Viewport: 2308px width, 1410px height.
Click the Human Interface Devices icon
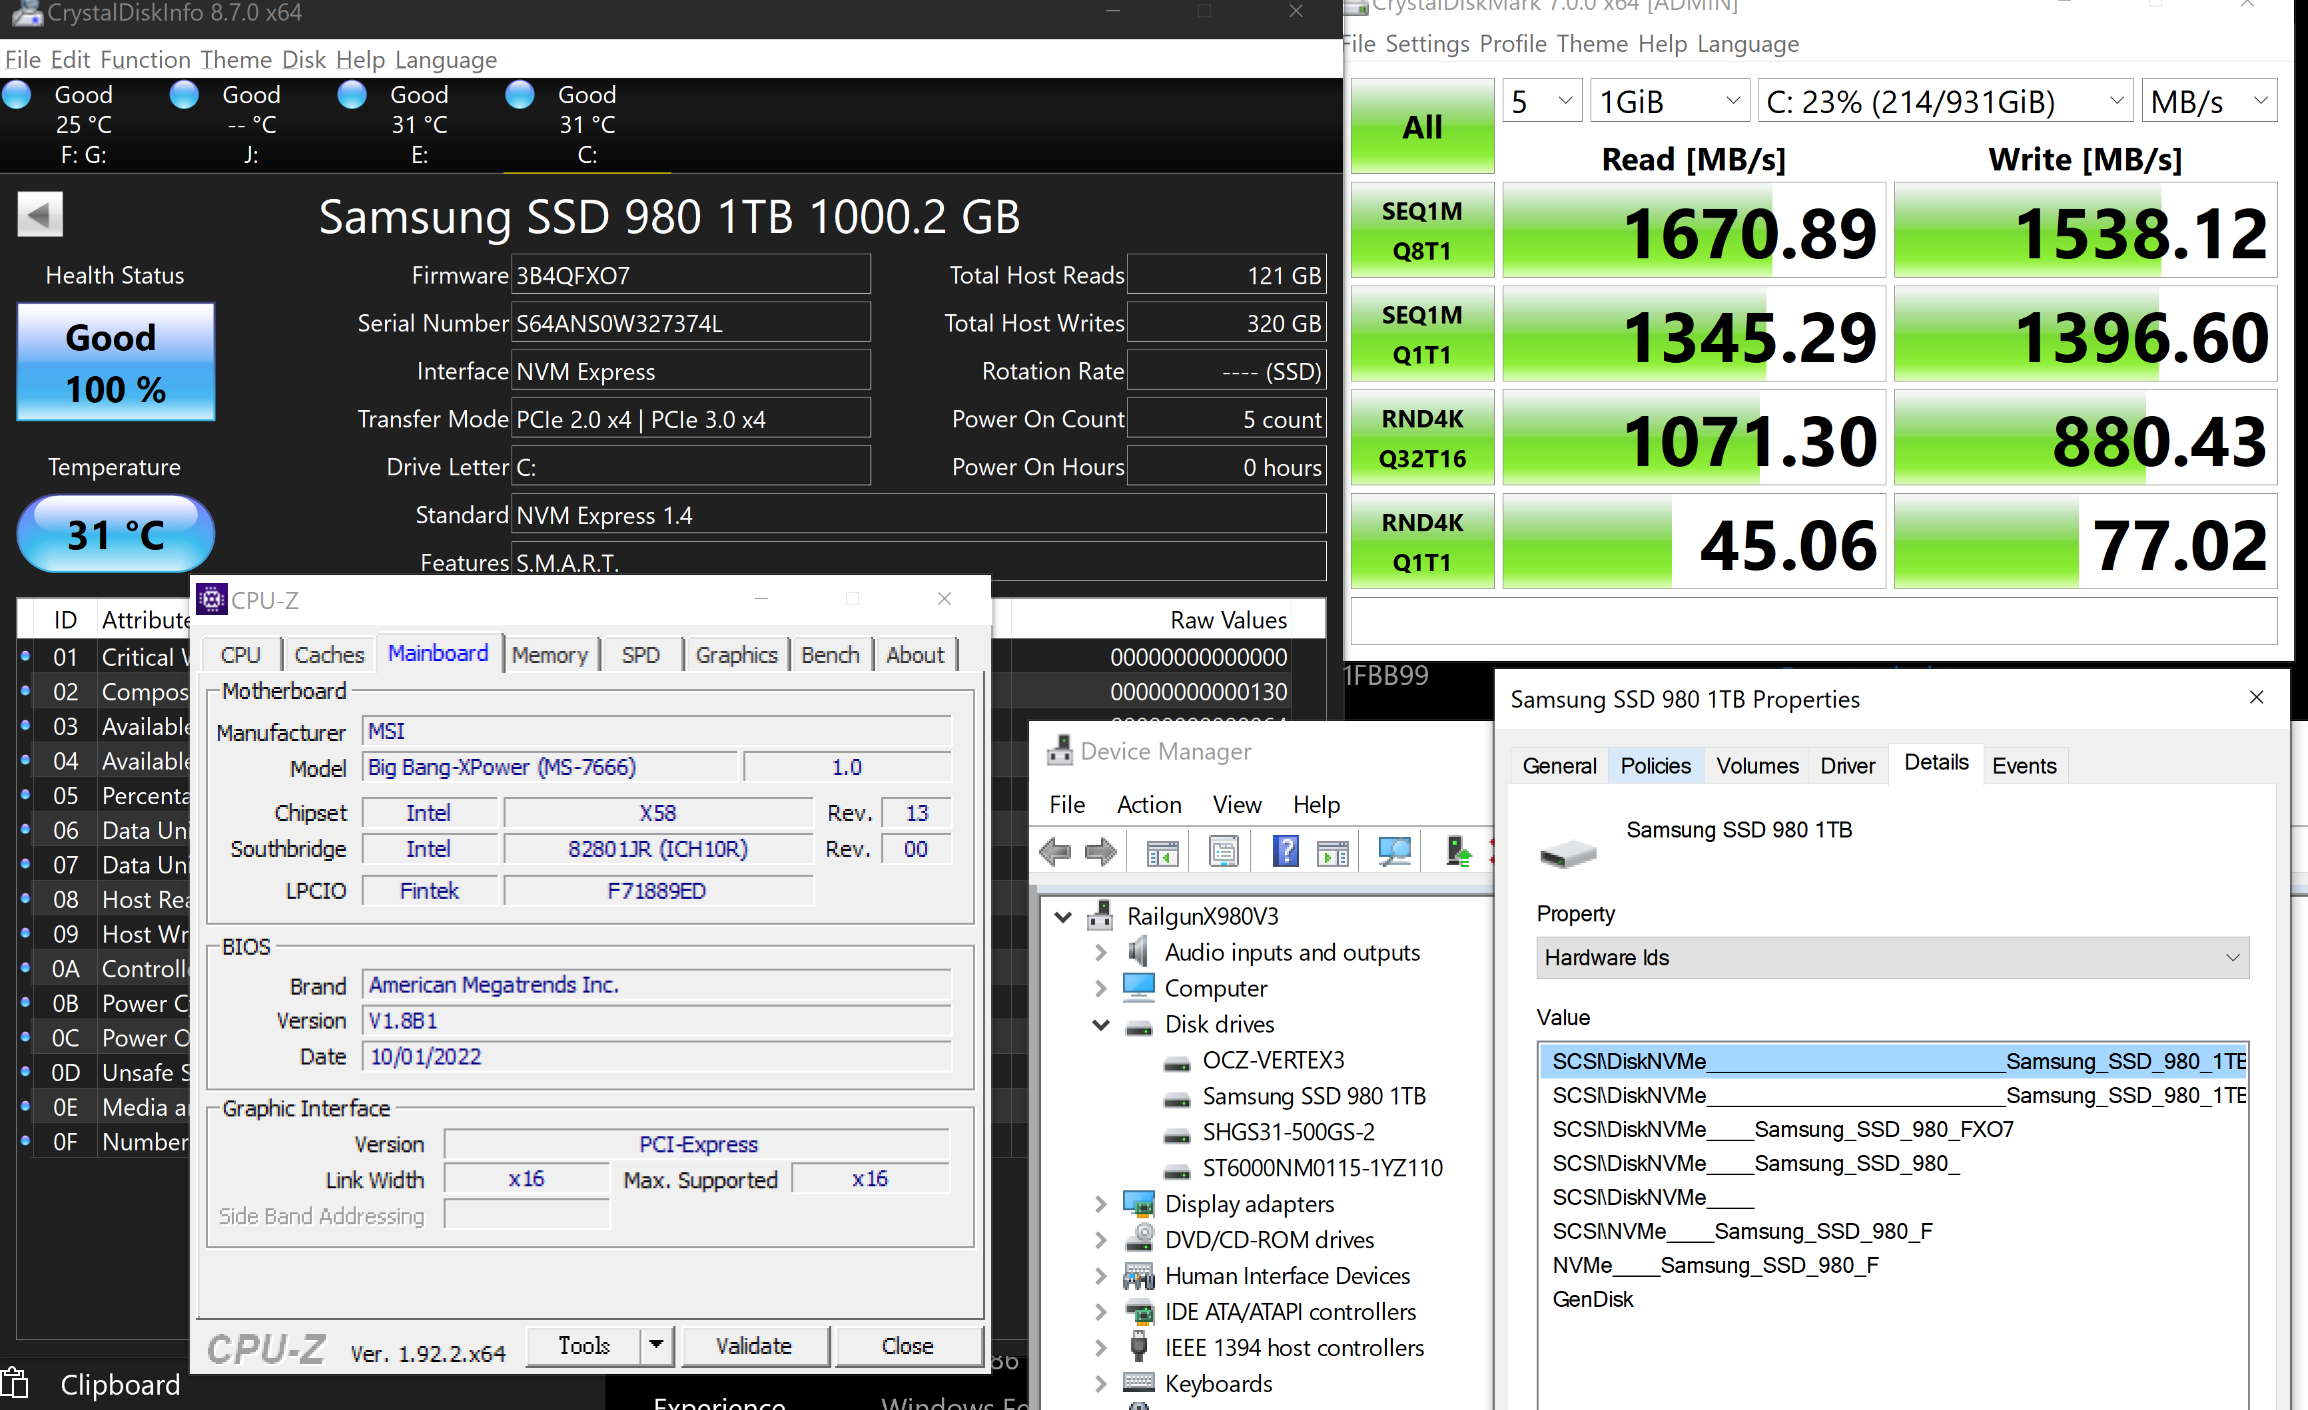coord(1138,1275)
